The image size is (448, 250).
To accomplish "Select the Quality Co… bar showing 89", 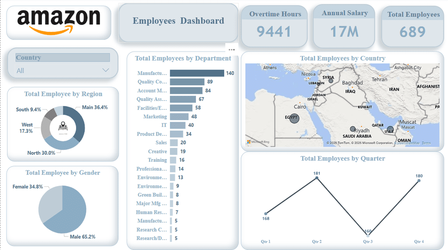I will pyautogui.click(x=187, y=82).
